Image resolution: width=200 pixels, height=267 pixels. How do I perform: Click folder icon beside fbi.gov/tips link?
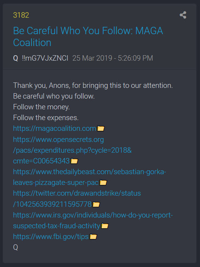93,237
